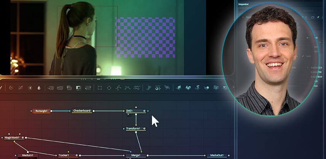Click the output square of Merge1 node
Image resolution: width=326 pixels, height=159 pixels.
[148, 155]
